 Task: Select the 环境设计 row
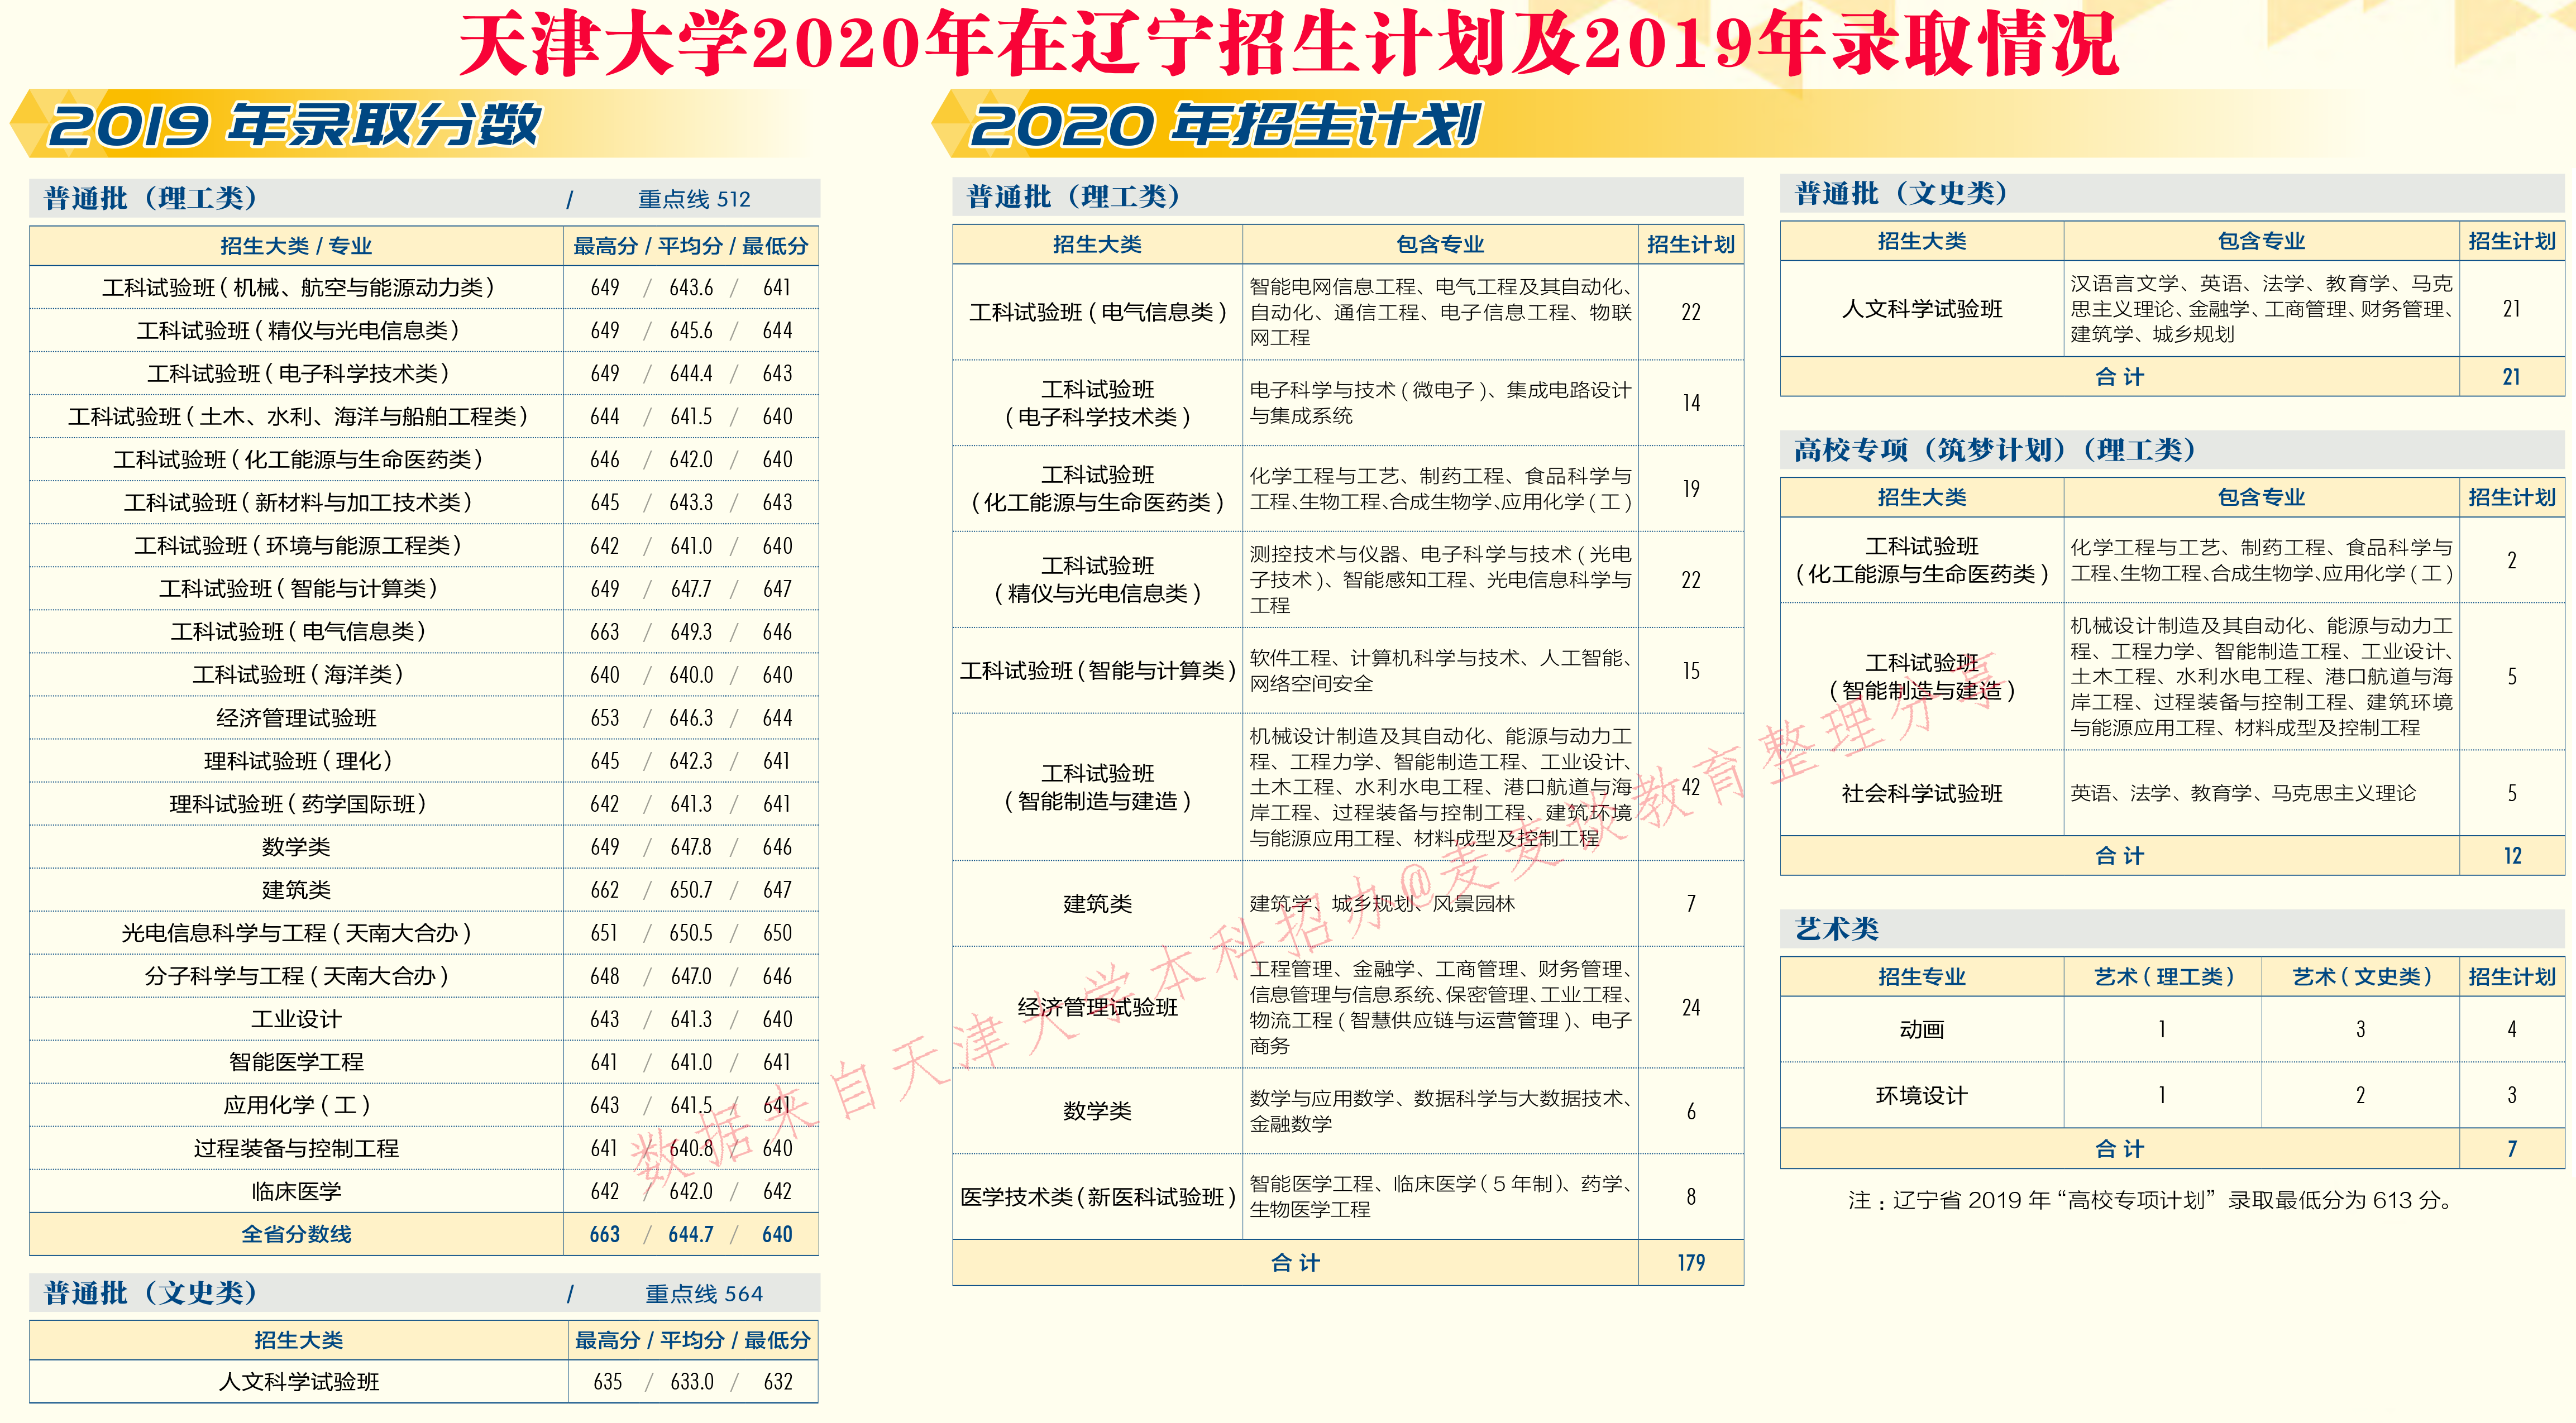(x=1920, y=1096)
